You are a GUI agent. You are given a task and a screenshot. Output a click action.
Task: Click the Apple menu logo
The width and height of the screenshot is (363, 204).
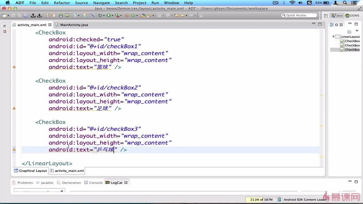[8, 3]
